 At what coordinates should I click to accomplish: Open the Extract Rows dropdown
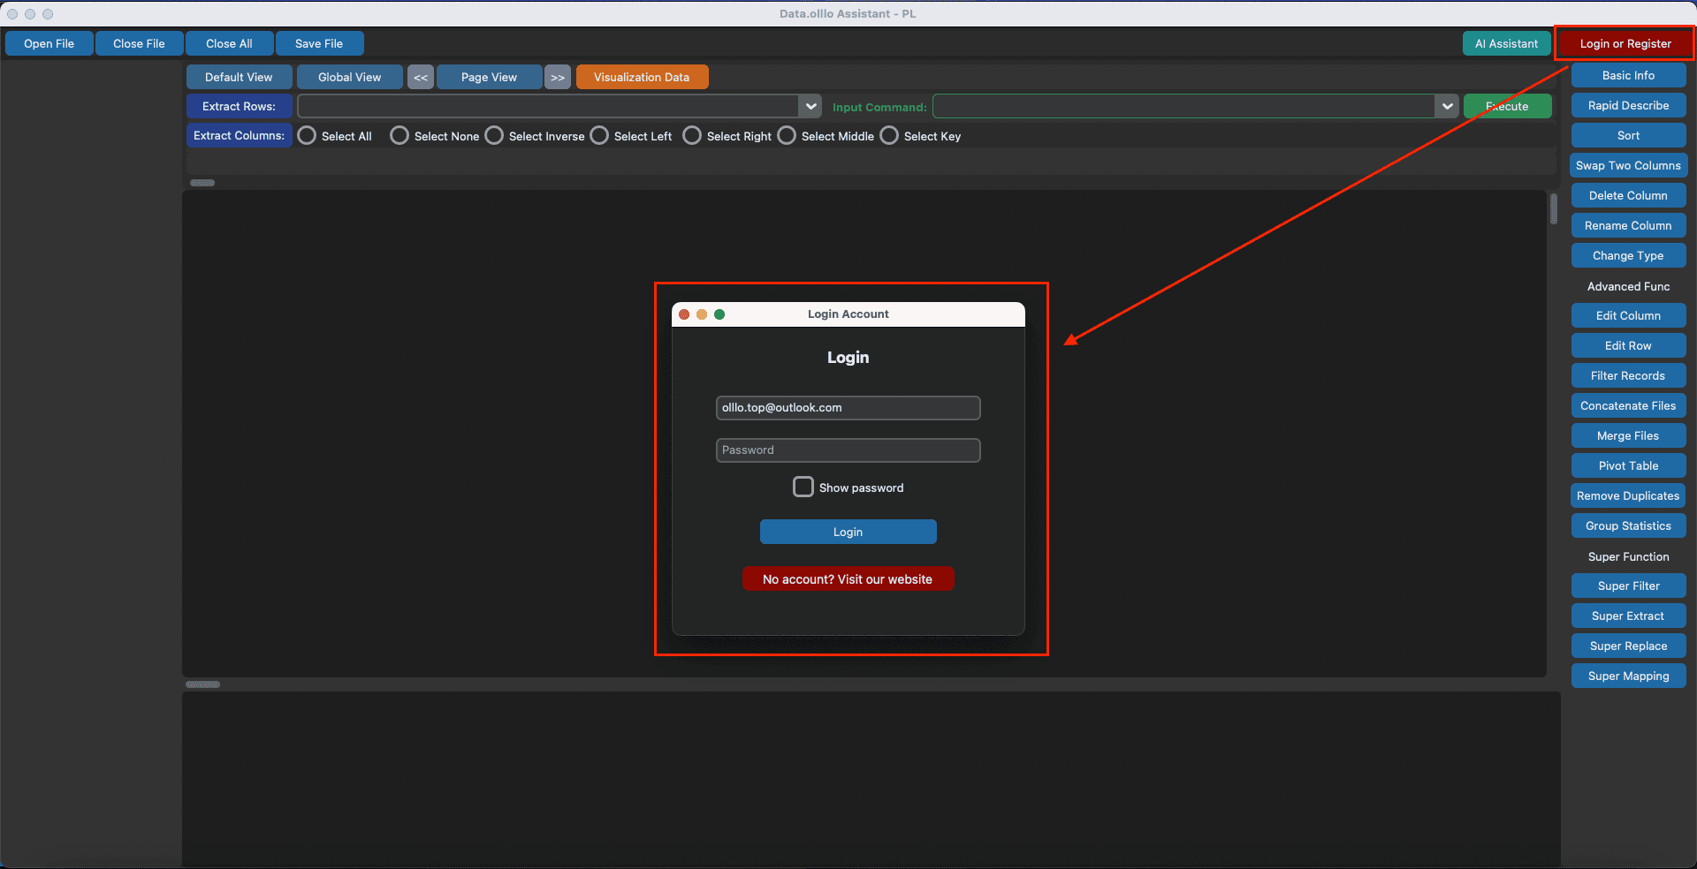[810, 106]
